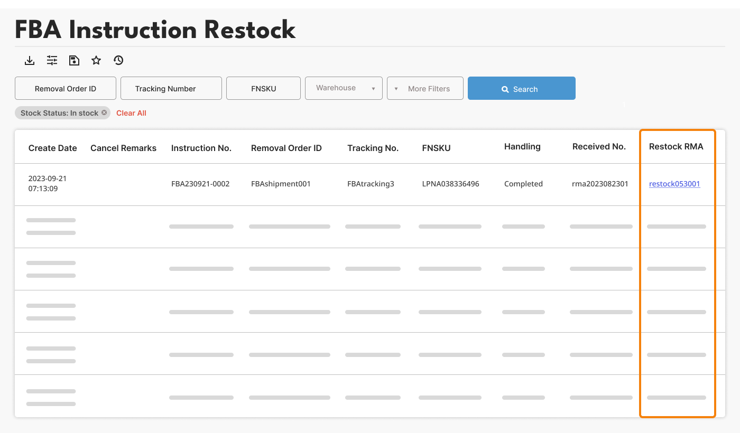Click the star favorite icon
Screen dimensions: 740x433
[96, 61]
